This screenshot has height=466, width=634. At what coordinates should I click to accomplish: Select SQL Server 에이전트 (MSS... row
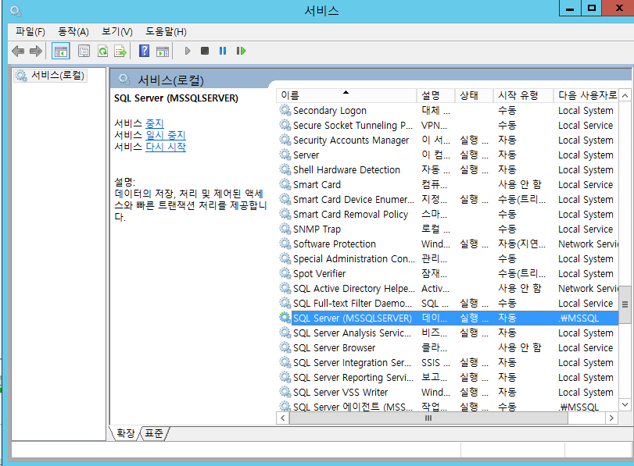tap(448, 406)
